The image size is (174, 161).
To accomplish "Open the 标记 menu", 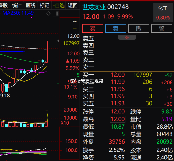I will [x=45, y=6].
